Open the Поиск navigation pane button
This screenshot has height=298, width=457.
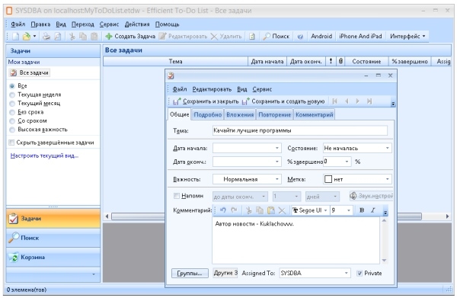pyautogui.click(x=53, y=238)
